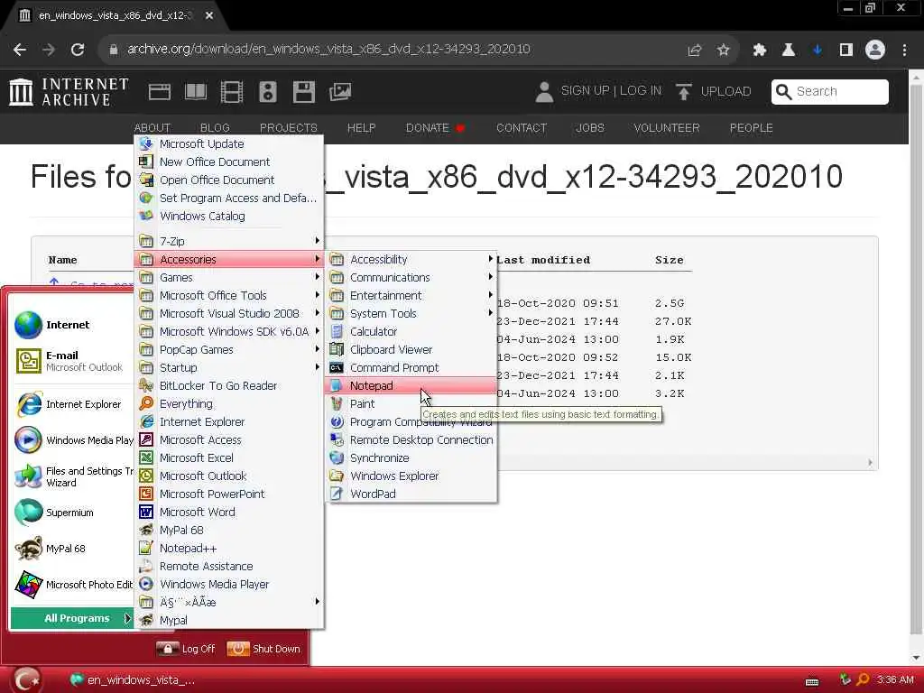Click the Windows Media Player list icon
Viewport: 924px width, 693px height.
point(146,584)
